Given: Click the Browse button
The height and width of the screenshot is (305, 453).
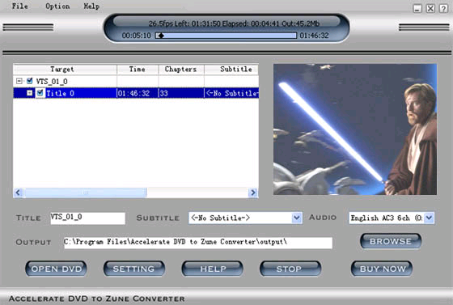Looking at the screenshot, I should pos(391,241).
